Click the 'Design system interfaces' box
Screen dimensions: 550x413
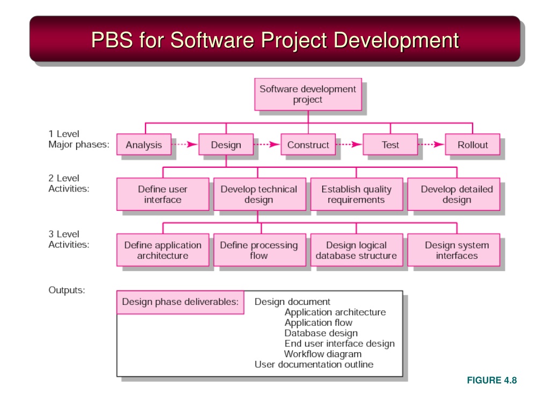(454, 250)
